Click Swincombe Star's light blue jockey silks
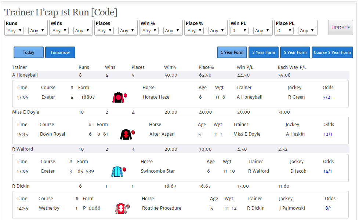Image resolution: width=359 pixels, height=221 pixels. click(117, 171)
